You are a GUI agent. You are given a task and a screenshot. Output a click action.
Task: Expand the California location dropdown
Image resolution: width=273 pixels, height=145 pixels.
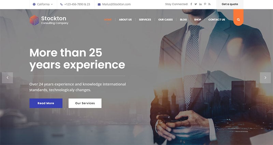43,4
